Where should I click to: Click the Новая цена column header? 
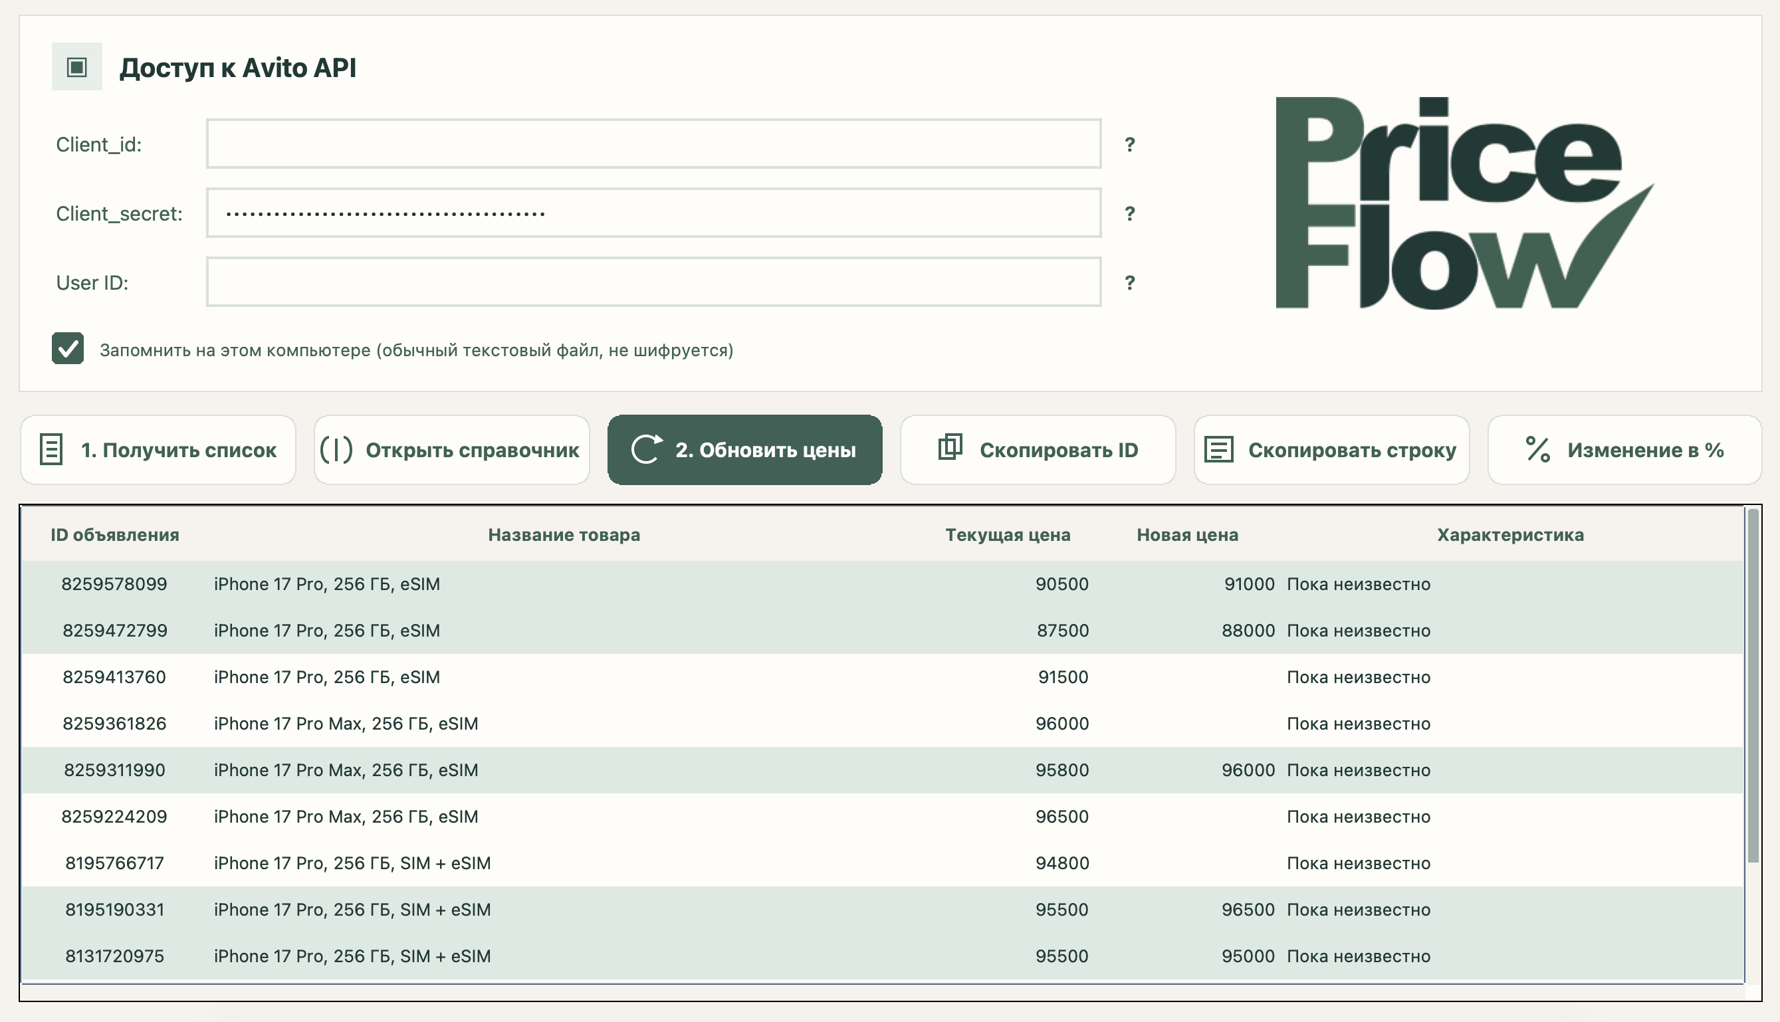(1188, 535)
